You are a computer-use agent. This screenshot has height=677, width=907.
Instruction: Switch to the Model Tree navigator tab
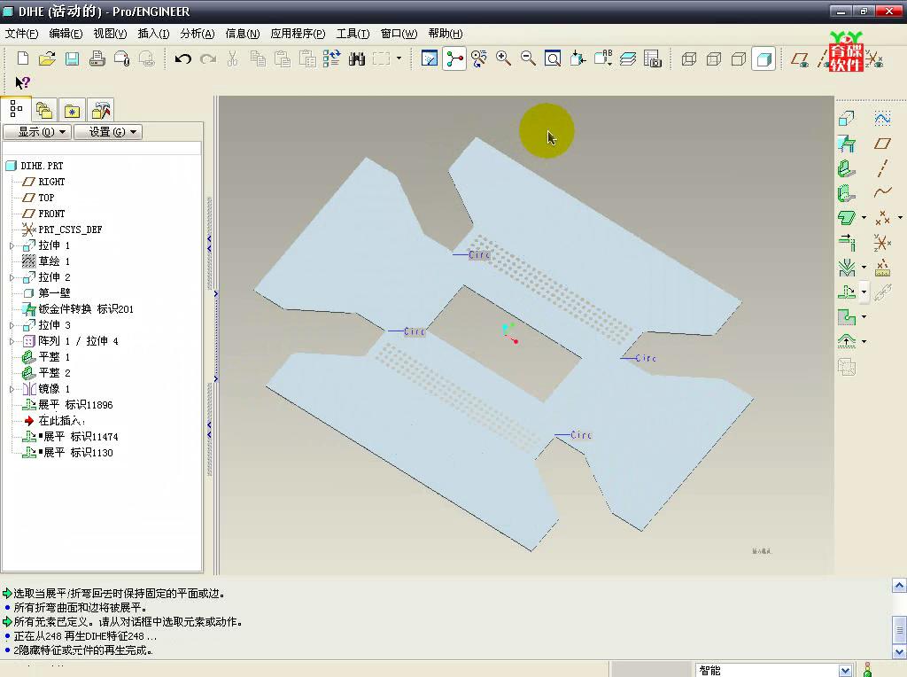16,109
